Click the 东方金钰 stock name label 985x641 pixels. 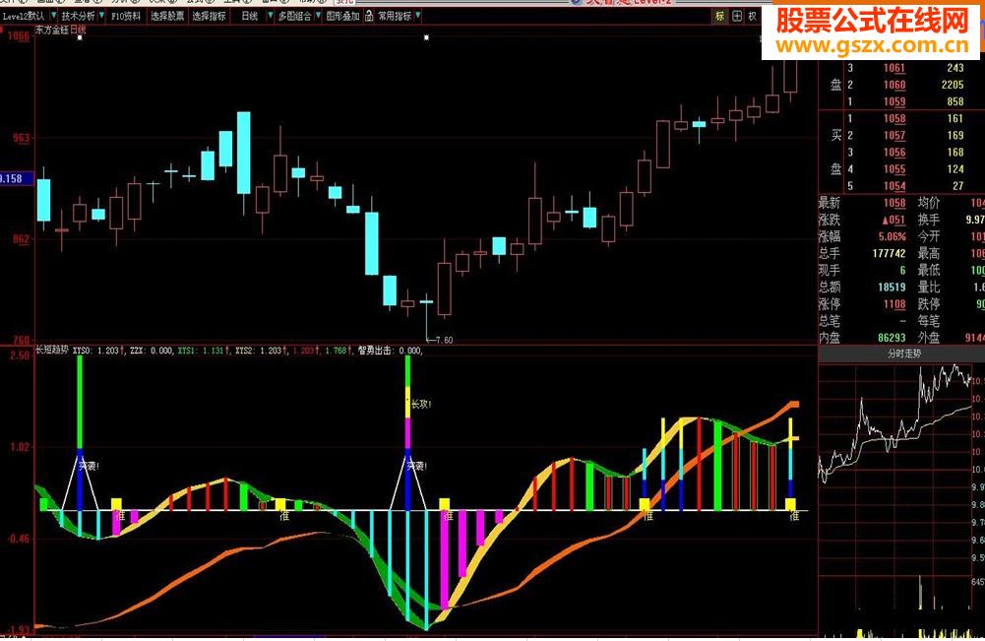[x=52, y=30]
